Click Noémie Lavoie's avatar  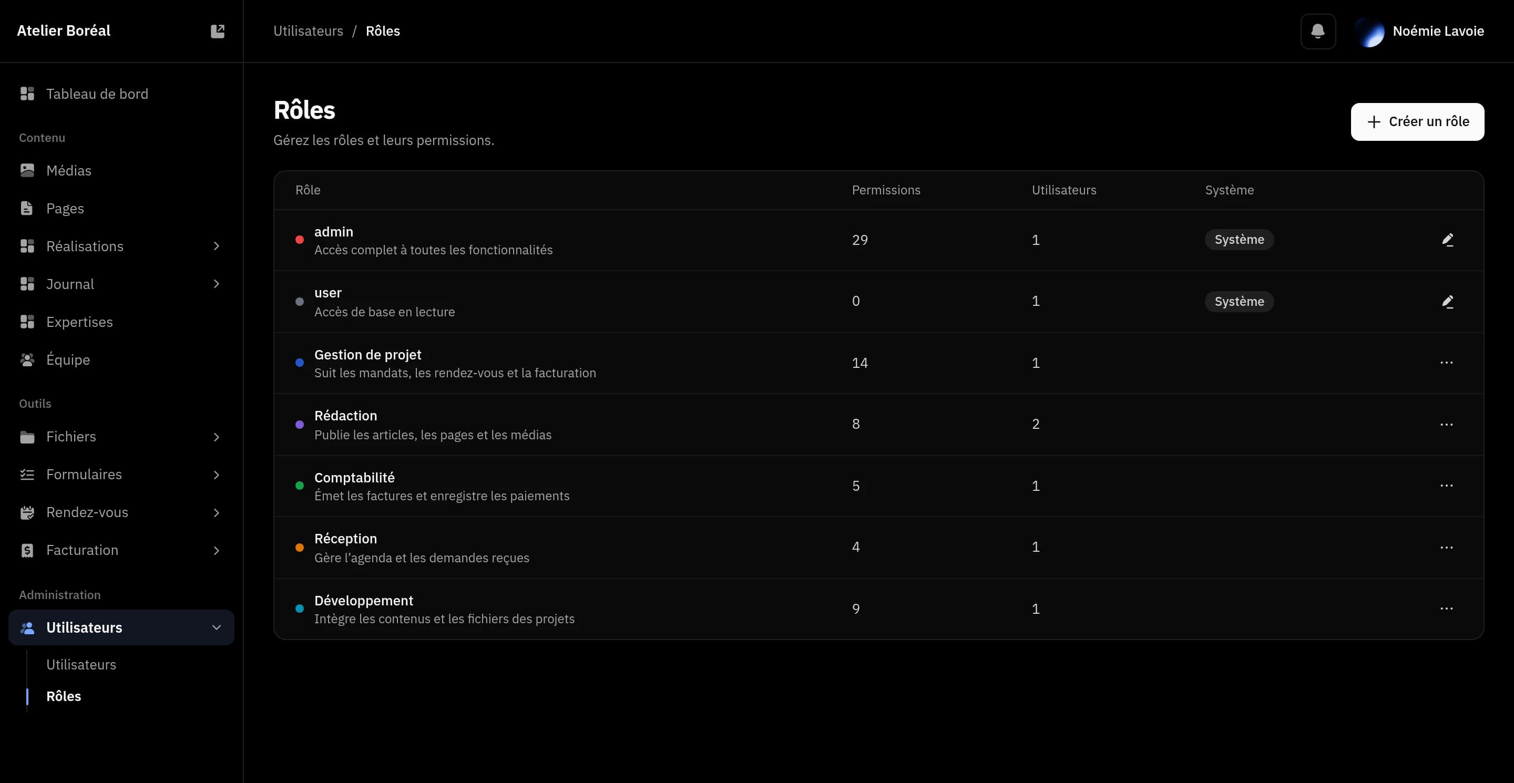click(1369, 31)
